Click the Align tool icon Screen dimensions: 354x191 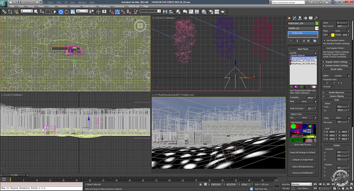(x=171, y=12)
